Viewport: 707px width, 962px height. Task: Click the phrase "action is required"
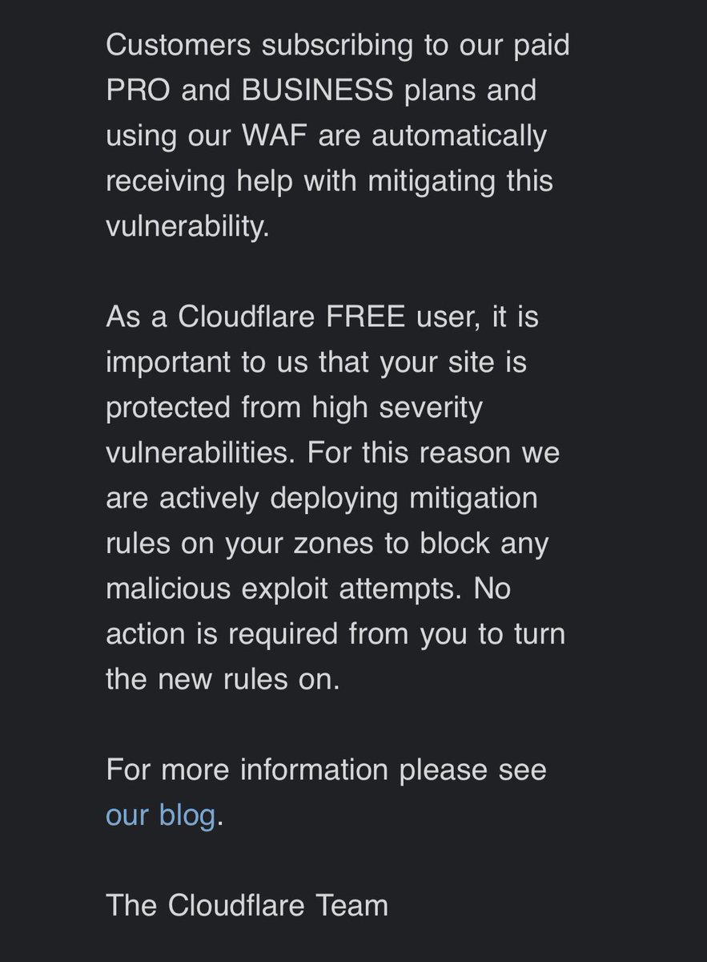(223, 634)
